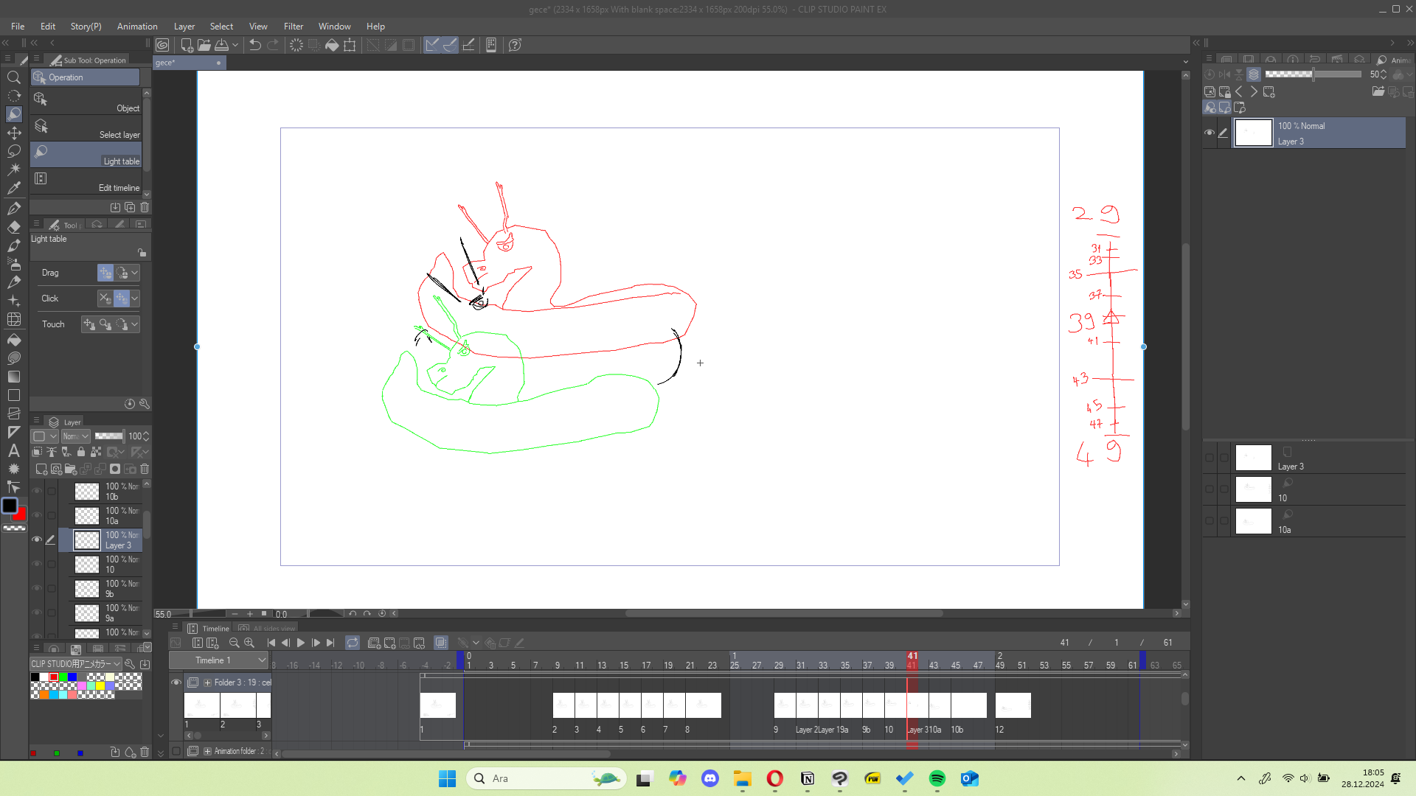This screenshot has width=1416, height=796.
Task: Expand Animation folder track in timeline
Action: (x=208, y=751)
